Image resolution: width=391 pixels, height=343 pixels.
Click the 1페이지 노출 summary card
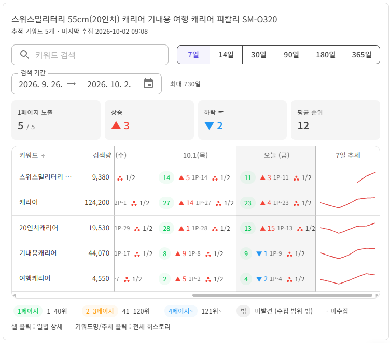pos(56,120)
